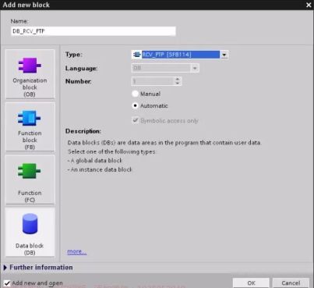Click the selected RCV_PTP [SFB114] type text
Image resolution: width=314 pixels, height=288 pixels.
pyautogui.click(x=167, y=55)
